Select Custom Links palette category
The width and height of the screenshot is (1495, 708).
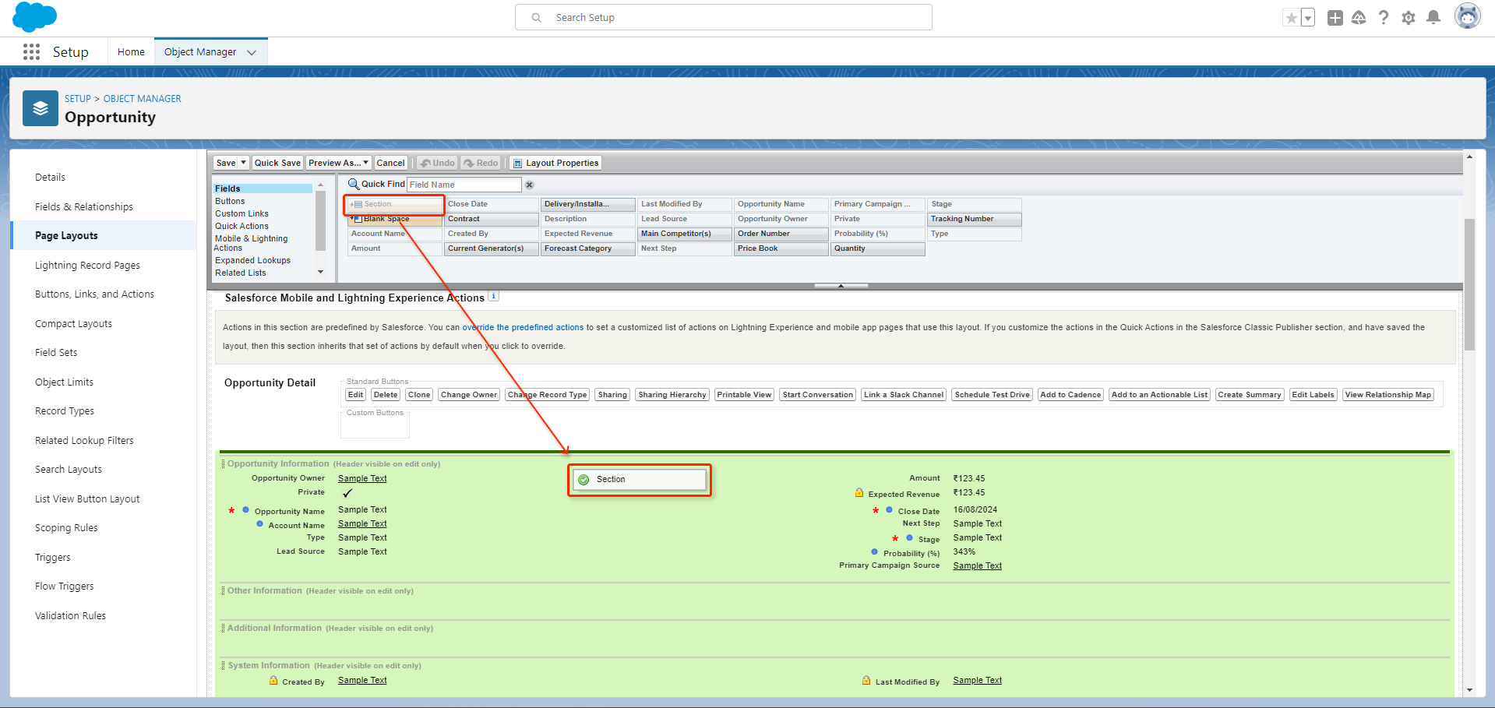point(242,213)
